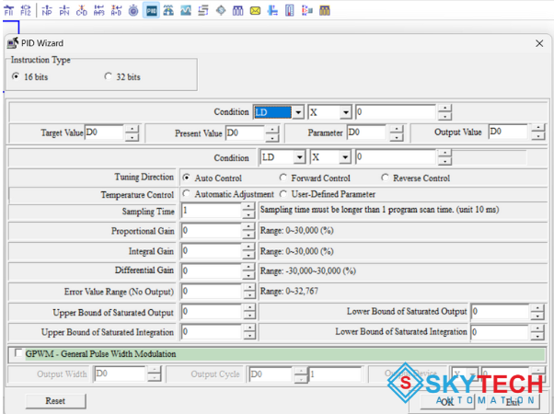
Task: Click the yellow three-cylinder toolbar icon
Action: click(325, 11)
